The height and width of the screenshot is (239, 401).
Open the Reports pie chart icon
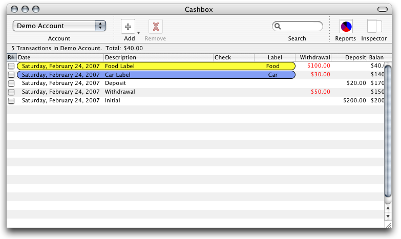click(346, 27)
